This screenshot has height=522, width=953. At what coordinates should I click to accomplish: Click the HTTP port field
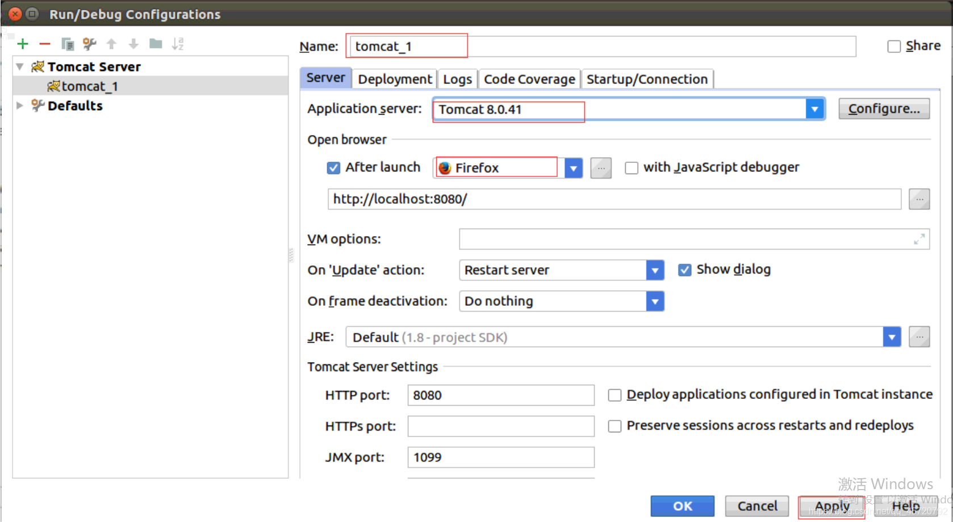(501, 395)
